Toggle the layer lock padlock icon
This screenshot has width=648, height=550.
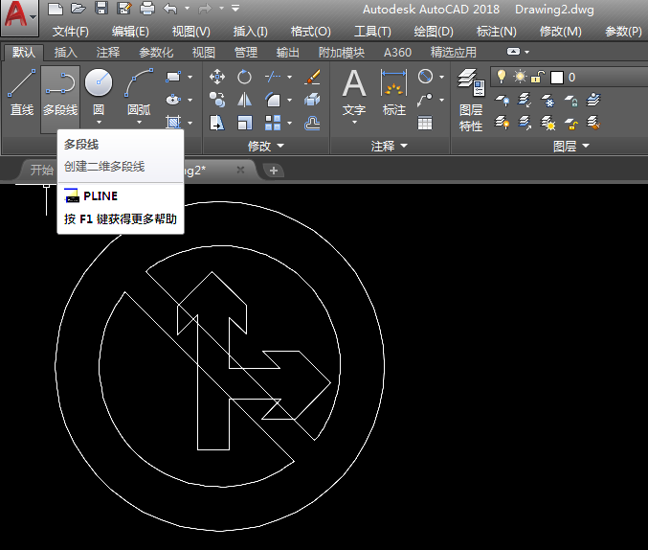click(538, 77)
